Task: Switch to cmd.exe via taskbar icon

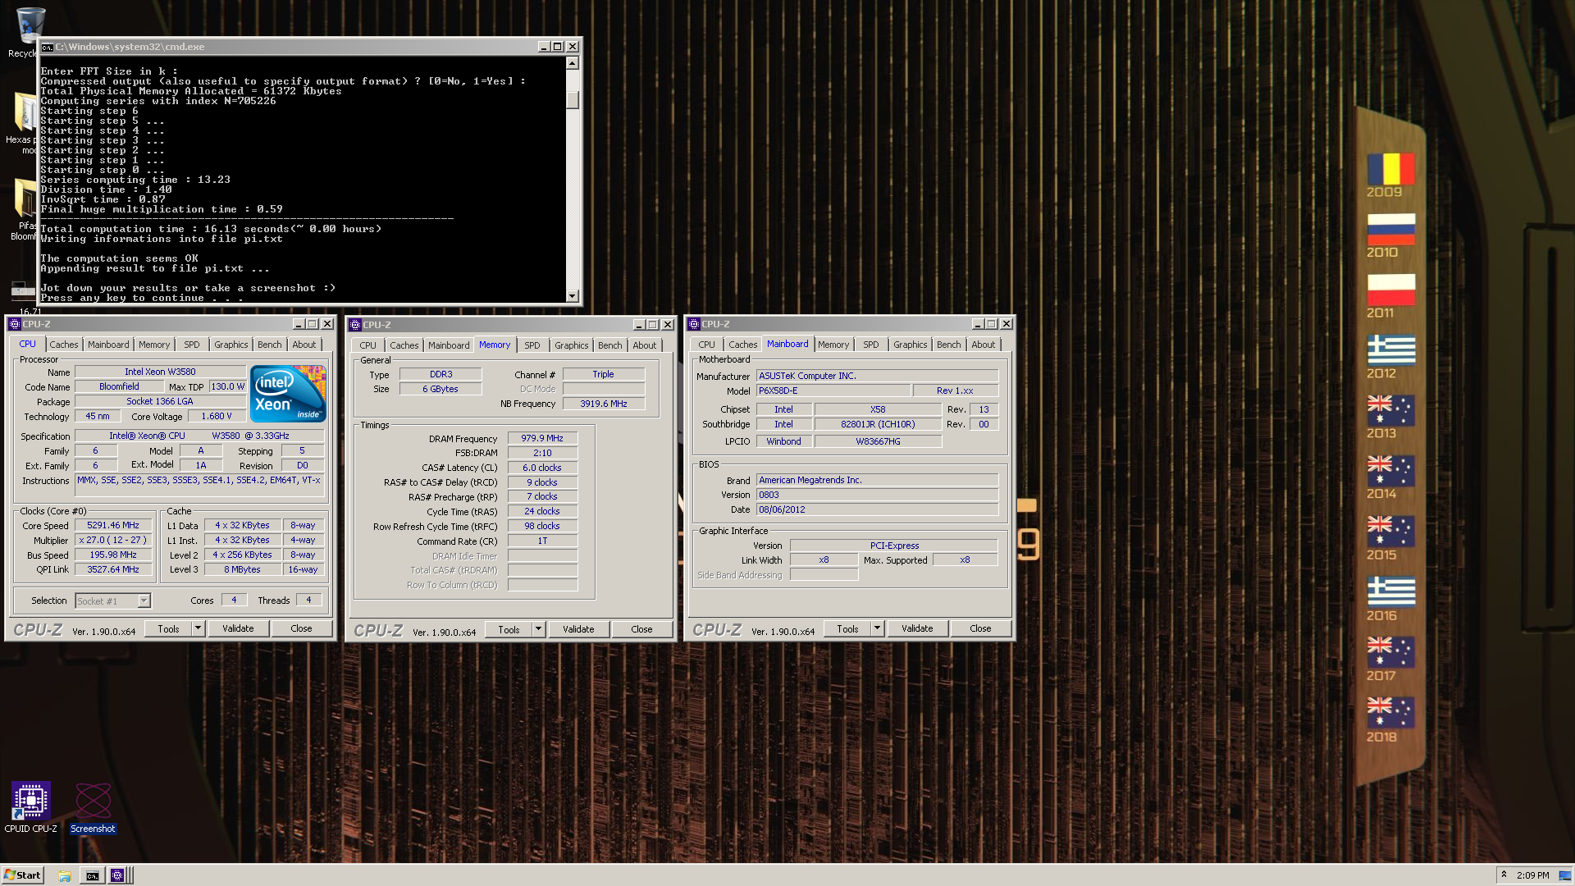Action: pos(92,875)
